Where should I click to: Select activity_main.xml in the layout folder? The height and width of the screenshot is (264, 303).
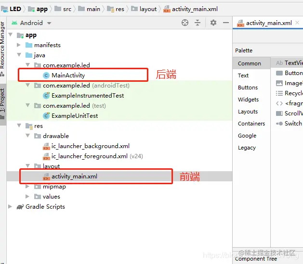coord(74,176)
